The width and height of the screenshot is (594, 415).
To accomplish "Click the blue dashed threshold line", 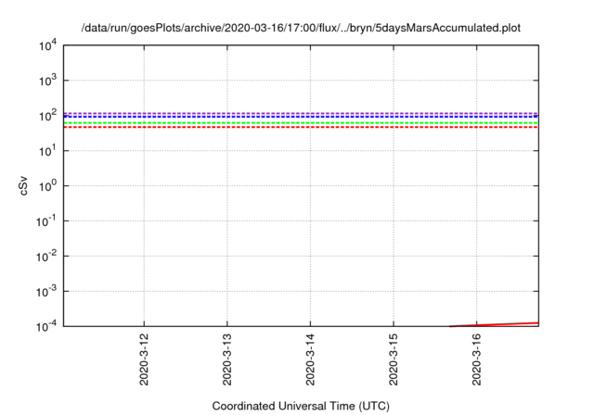I will (x=301, y=117).
